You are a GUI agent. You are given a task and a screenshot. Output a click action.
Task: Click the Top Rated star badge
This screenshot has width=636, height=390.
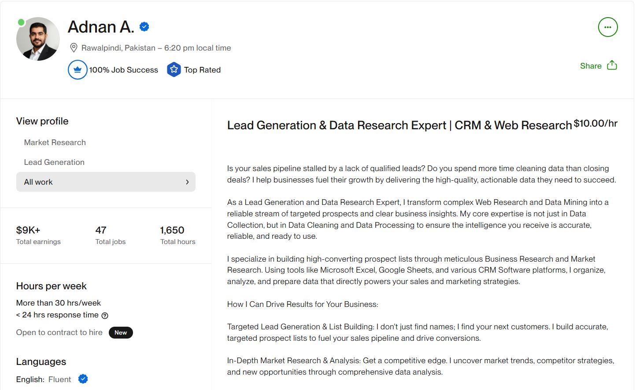(x=174, y=70)
